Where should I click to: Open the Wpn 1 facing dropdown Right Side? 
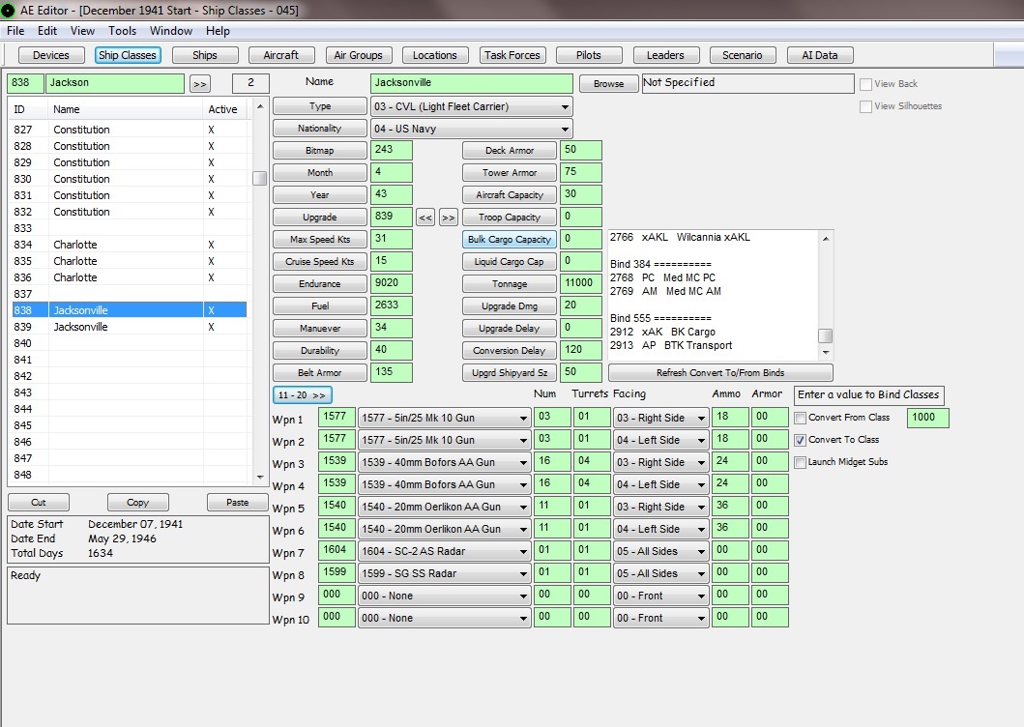click(660, 418)
